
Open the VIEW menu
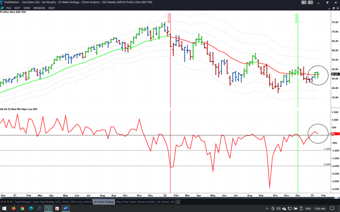point(26,8)
